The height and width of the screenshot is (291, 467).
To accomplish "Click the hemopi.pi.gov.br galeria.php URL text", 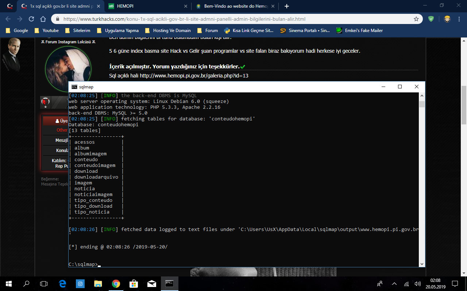I will coord(194,76).
